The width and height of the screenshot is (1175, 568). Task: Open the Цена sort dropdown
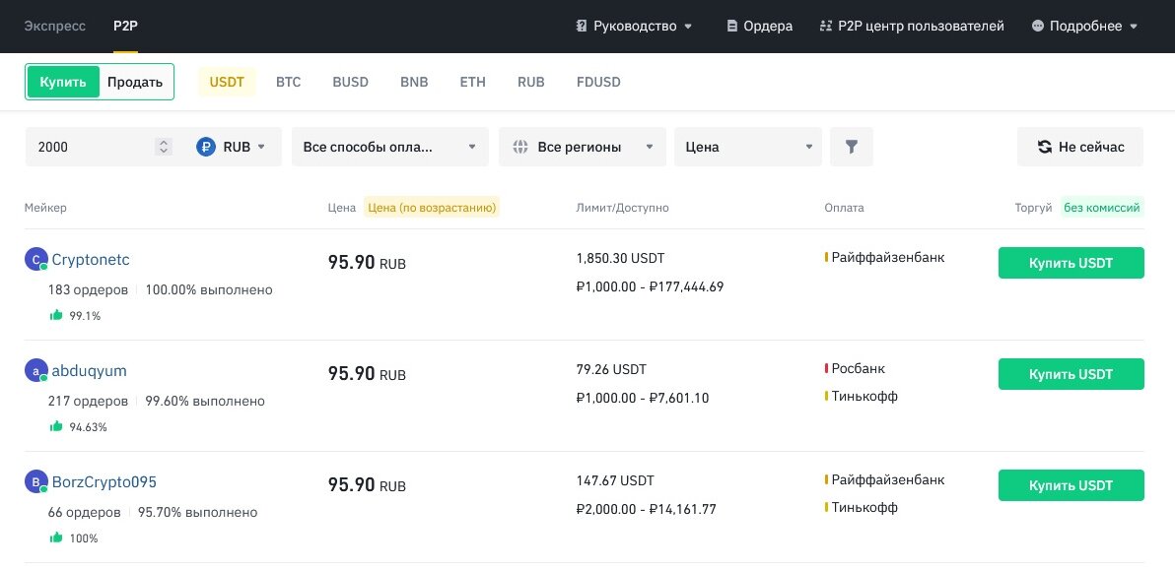click(748, 147)
